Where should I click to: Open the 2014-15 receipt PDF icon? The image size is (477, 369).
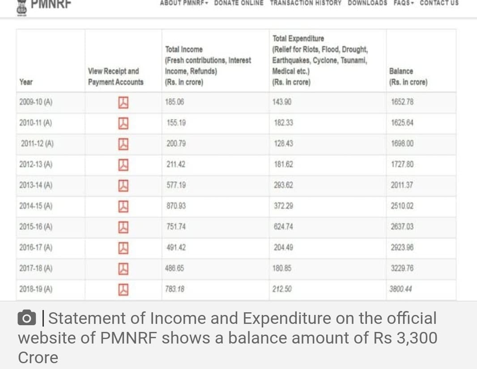coord(123,206)
